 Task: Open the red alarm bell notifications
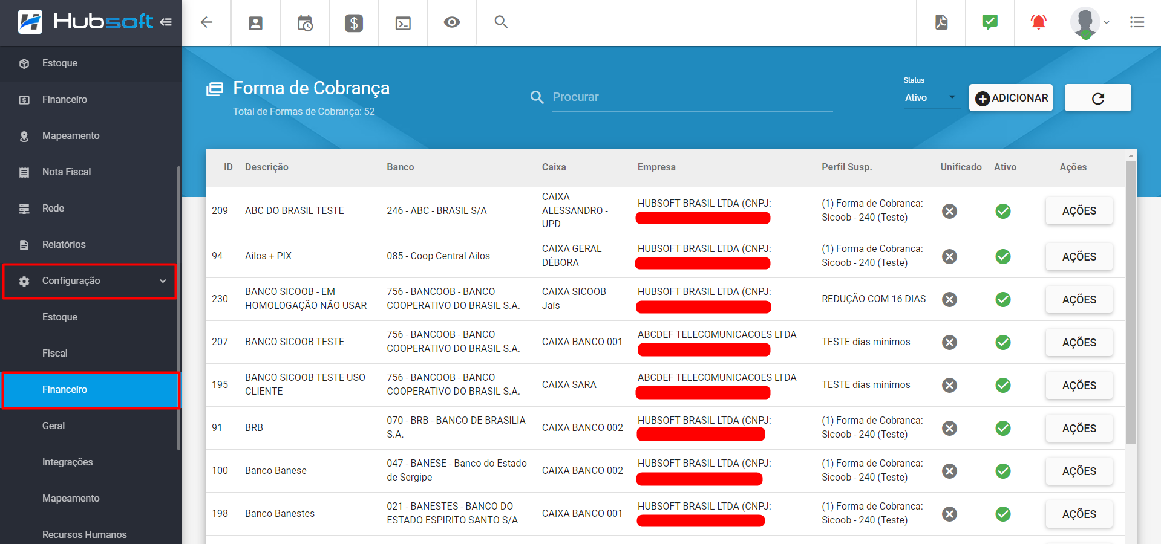1039,22
